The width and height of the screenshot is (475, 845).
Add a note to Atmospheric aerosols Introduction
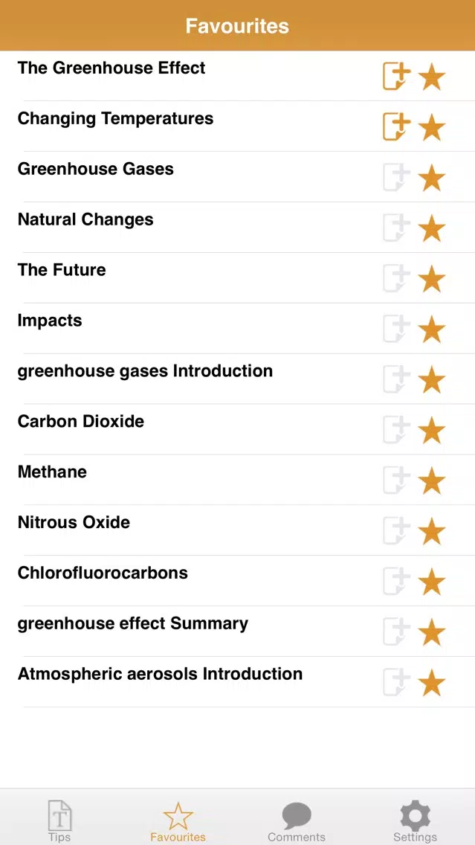396,682
